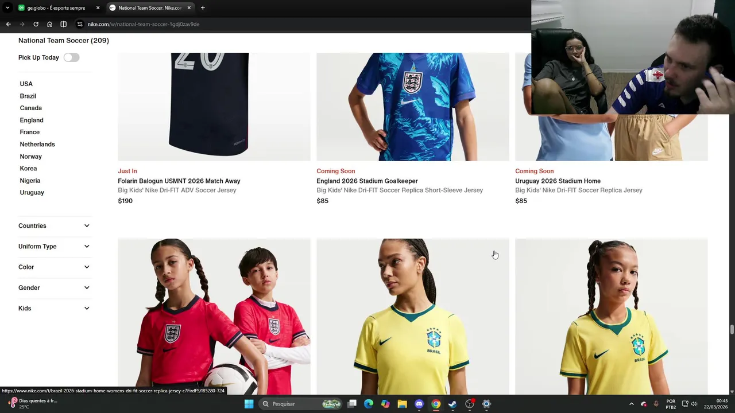Image resolution: width=735 pixels, height=413 pixels.
Task: Open the browser home page
Action: pyautogui.click(x=49, y=24)
